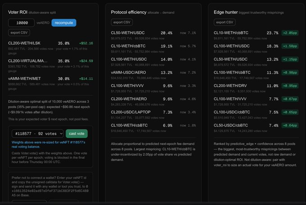Click the CL50-USDC/cbBTC pool row
The image size is (306, 205).
256,128
